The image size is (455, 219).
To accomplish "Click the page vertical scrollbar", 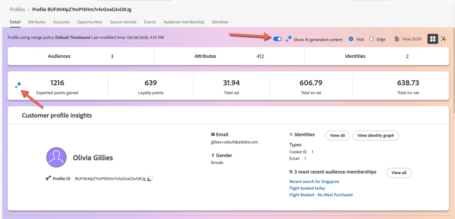I will [453, 71].
